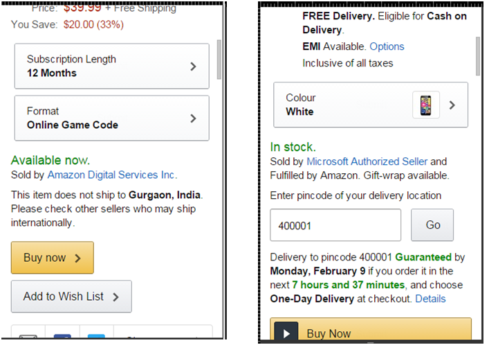Click the yellow Buy now button
The image size is (489, 345).
pos(53,258)
